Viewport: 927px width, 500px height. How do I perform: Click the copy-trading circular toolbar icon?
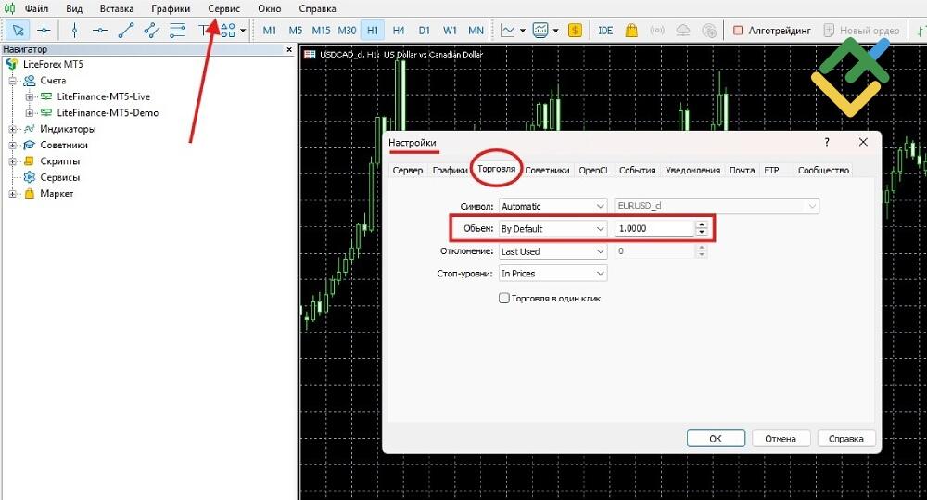[x=709, y=31]
